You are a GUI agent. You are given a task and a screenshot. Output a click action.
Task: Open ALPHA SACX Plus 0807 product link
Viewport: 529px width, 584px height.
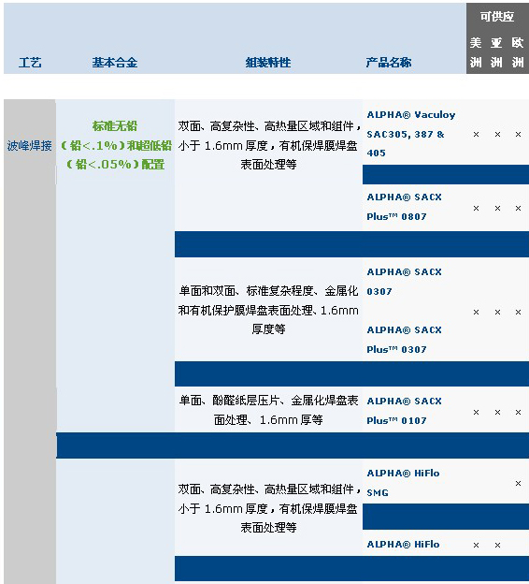404,207
